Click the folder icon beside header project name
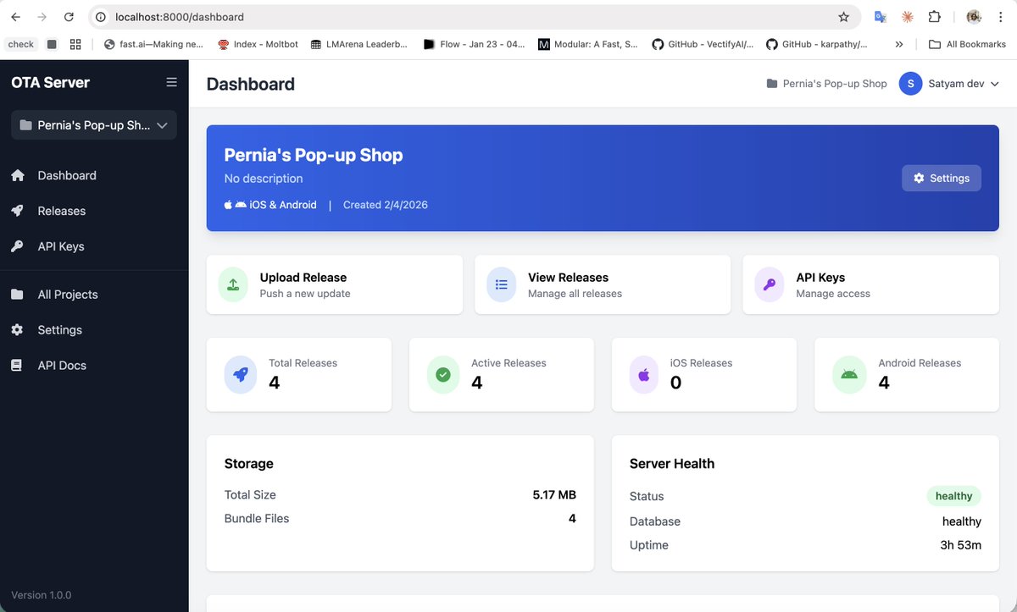 coord(771,84)
